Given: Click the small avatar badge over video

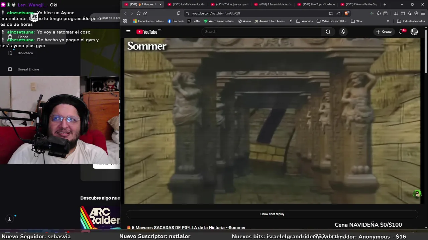Looking at the screenshot, I should (x=417, y=194).
